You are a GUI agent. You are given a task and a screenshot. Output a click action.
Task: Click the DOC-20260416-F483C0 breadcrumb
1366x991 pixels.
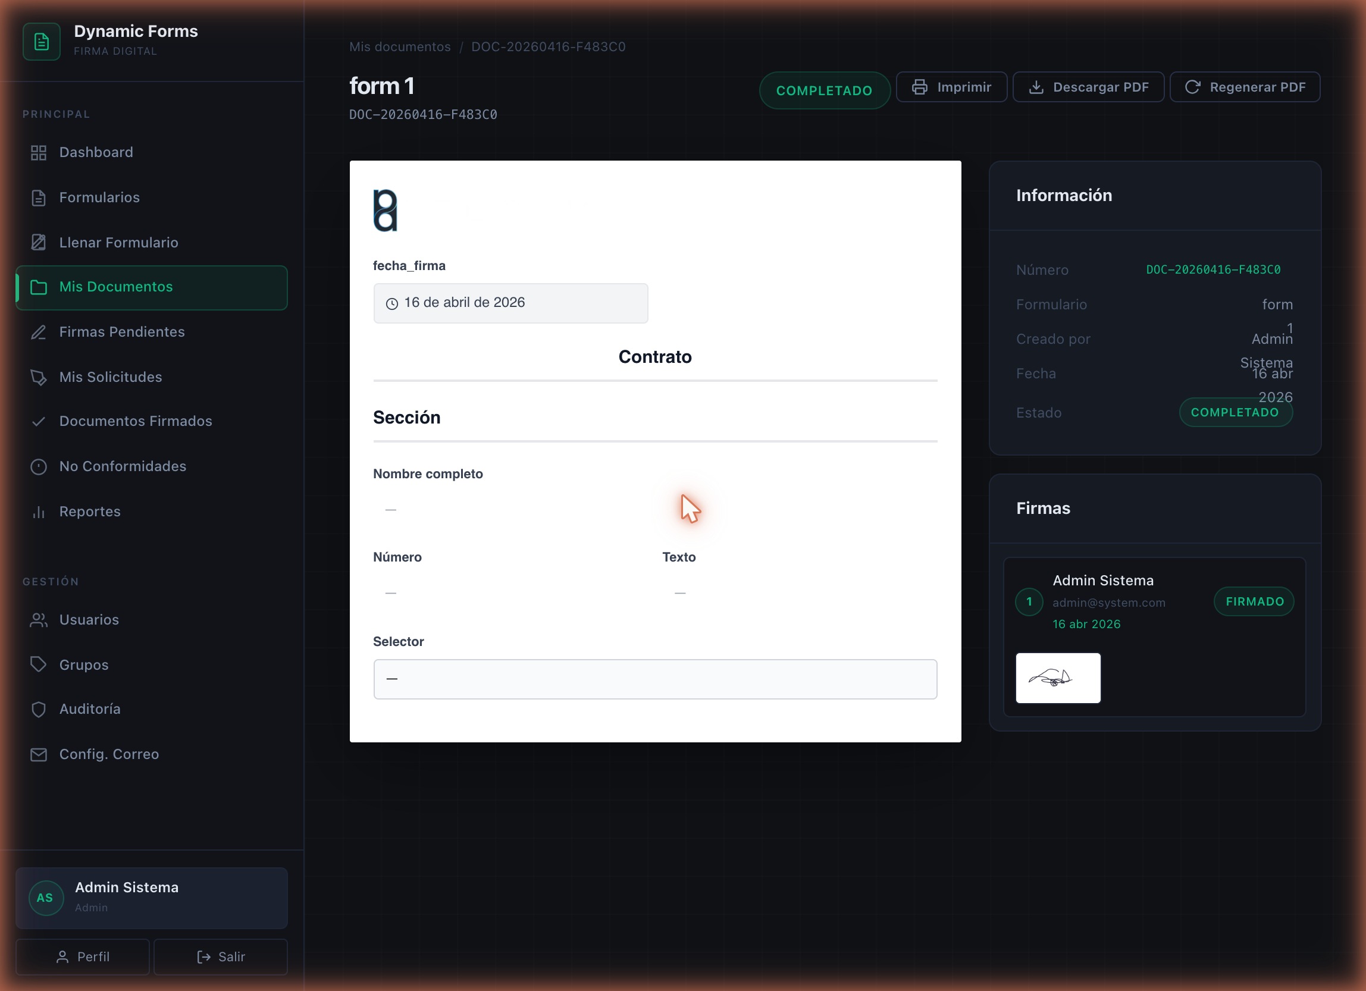[548, 47]
